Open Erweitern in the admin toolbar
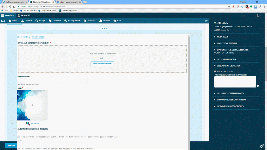The image size is (267, 150). (x=55, y=21)
